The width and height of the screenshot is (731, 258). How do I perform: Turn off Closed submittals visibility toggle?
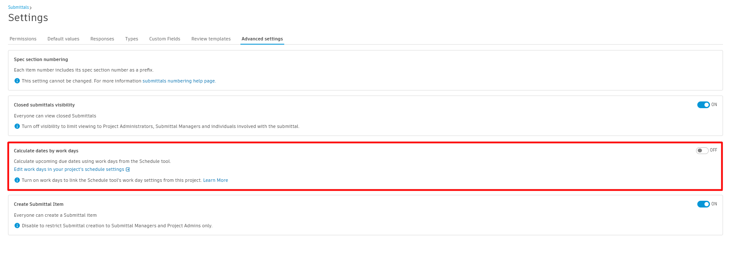coord(703,105)
